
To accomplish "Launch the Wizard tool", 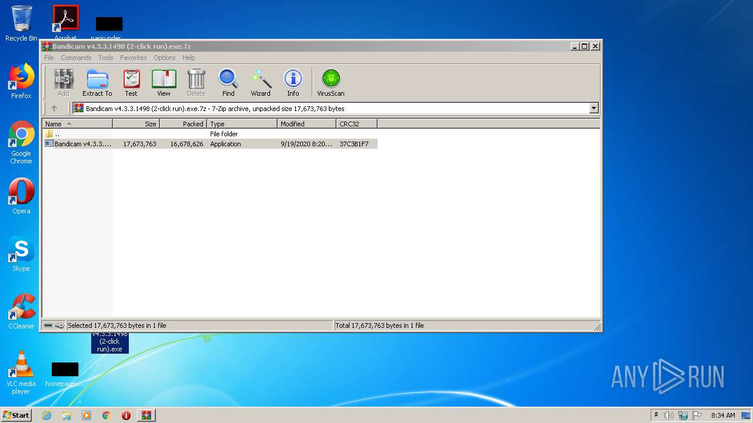I will [261, 83].
